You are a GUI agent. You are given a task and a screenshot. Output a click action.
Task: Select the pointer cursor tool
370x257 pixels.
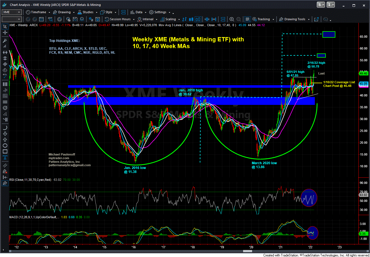click(x=5, y=27)
